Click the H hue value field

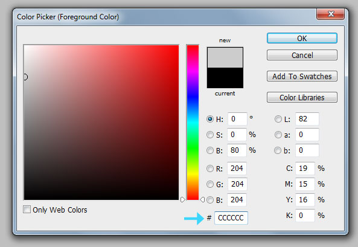tap(237, 119)
